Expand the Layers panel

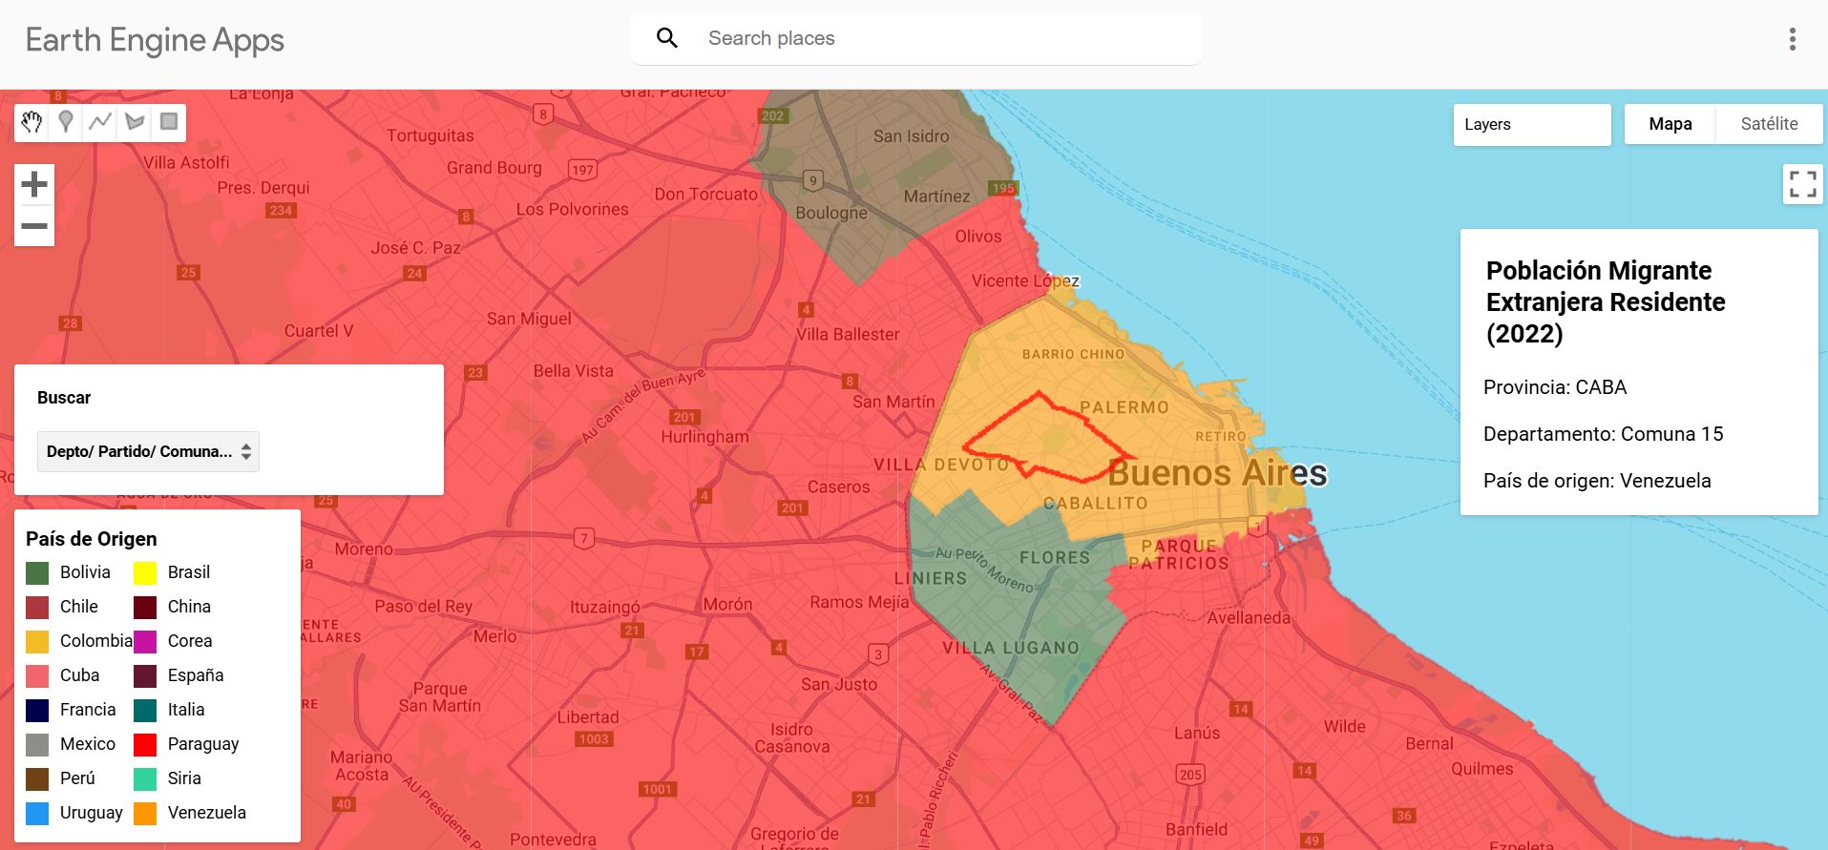tap(1531, 124)
